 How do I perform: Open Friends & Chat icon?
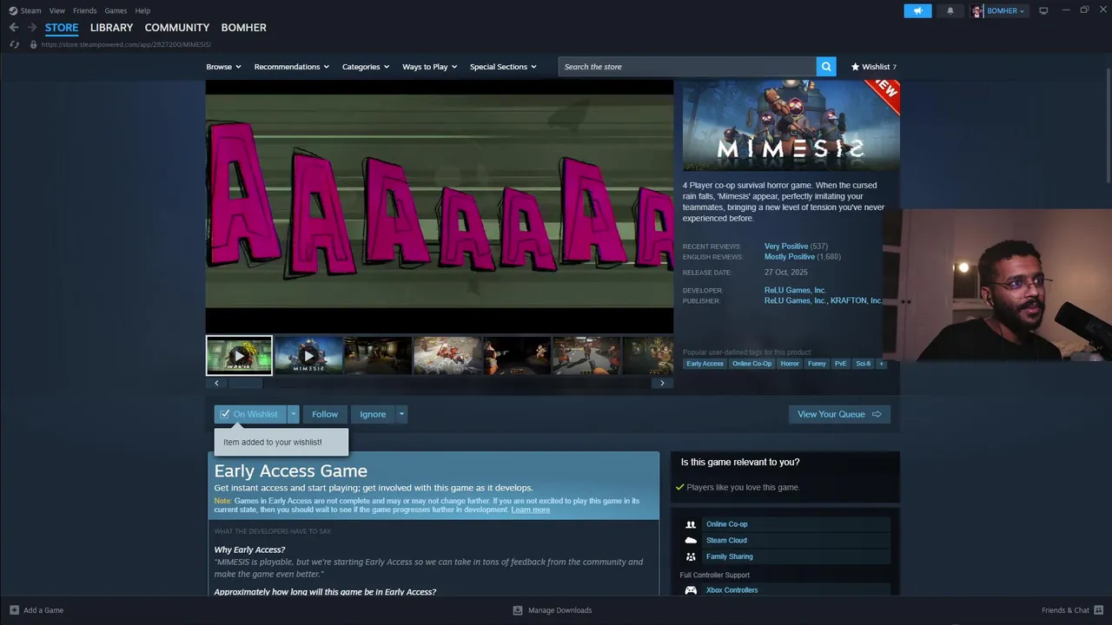pos(1099,610)
